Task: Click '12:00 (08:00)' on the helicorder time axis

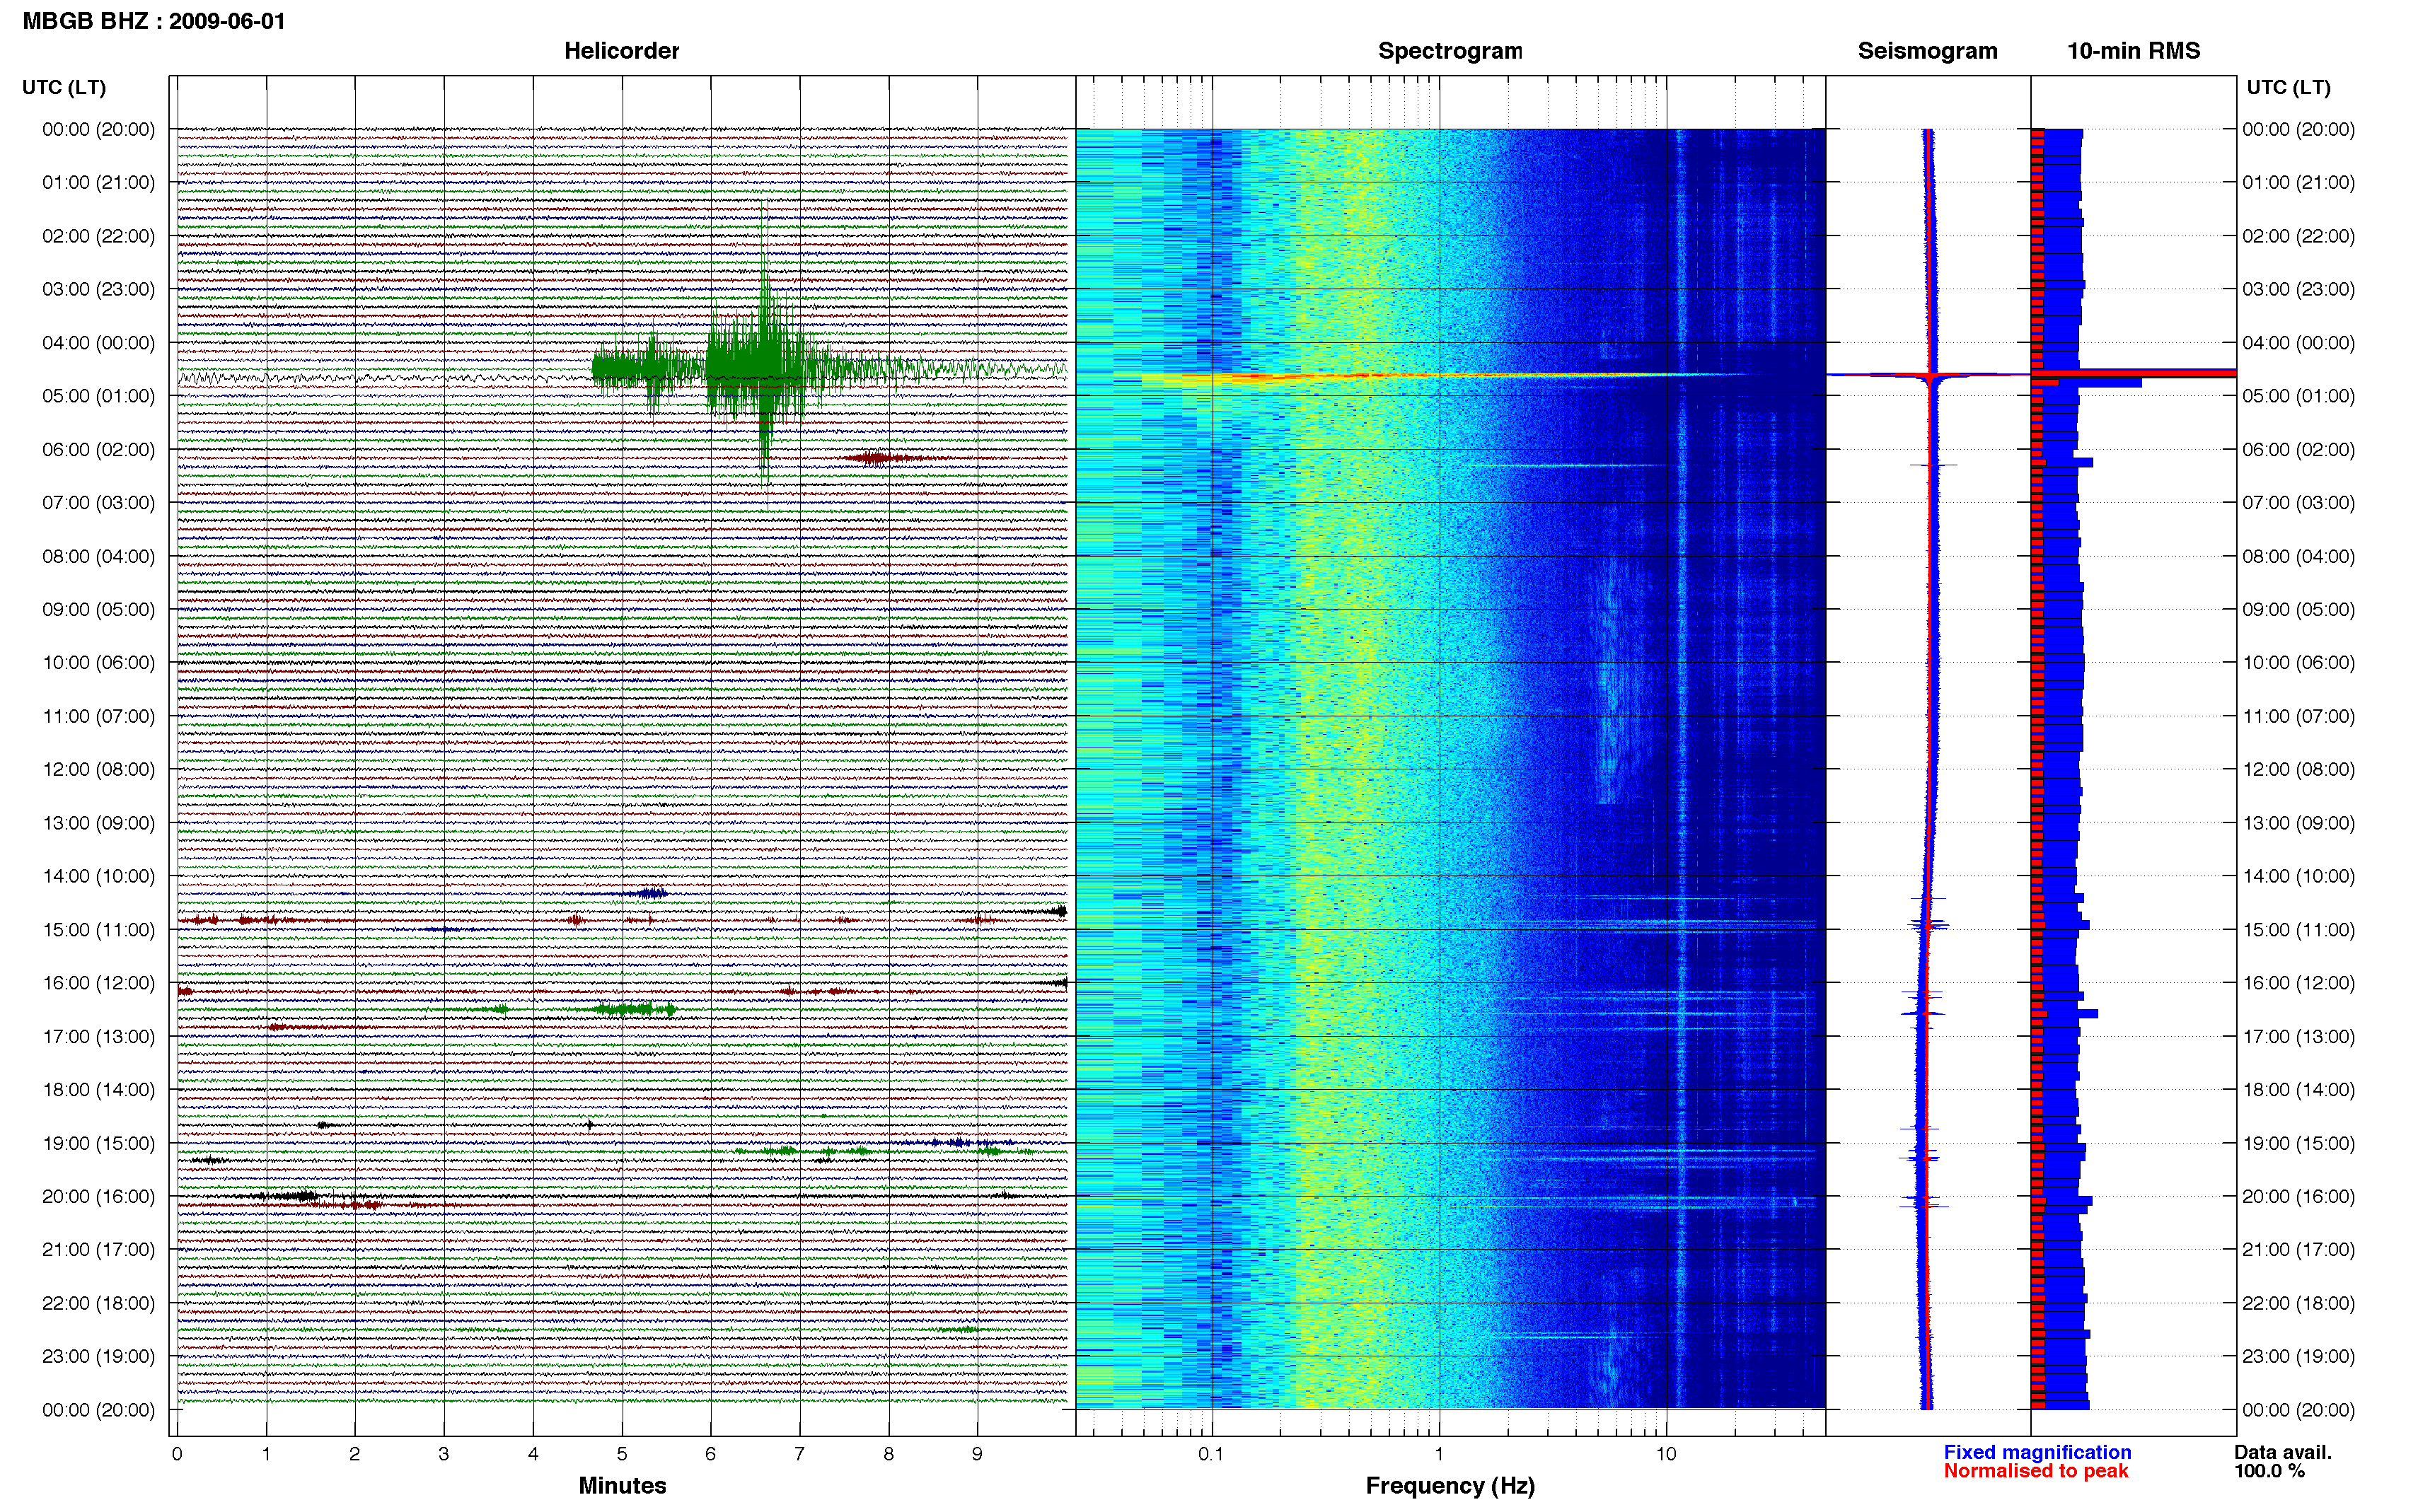Action: pos(98,769)
